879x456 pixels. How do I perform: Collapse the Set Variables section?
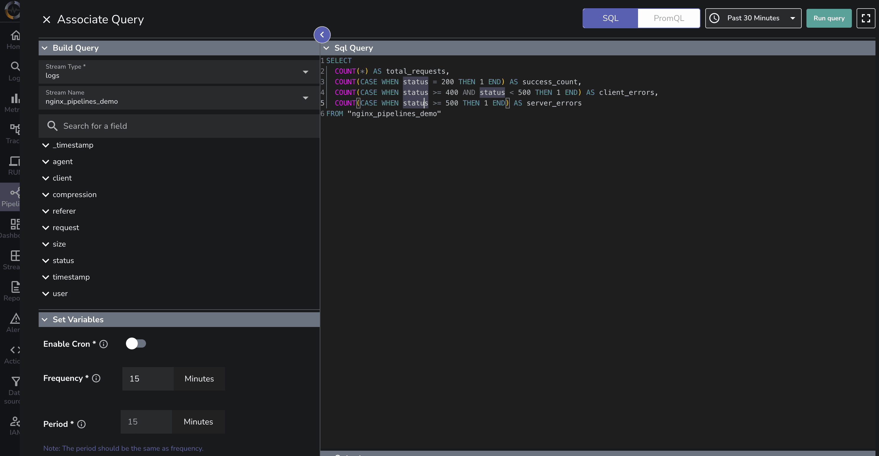tap(45, 320)
